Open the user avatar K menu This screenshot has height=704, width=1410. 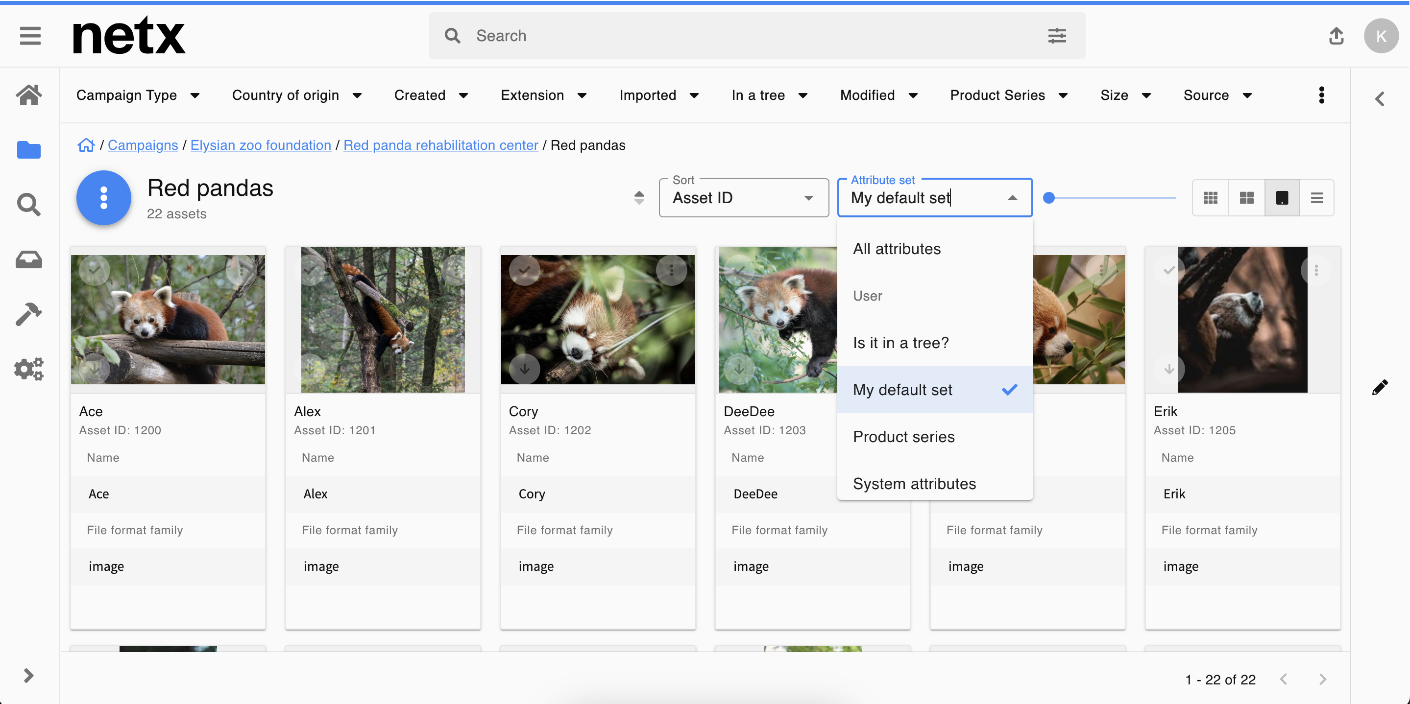pos(1381,36)
